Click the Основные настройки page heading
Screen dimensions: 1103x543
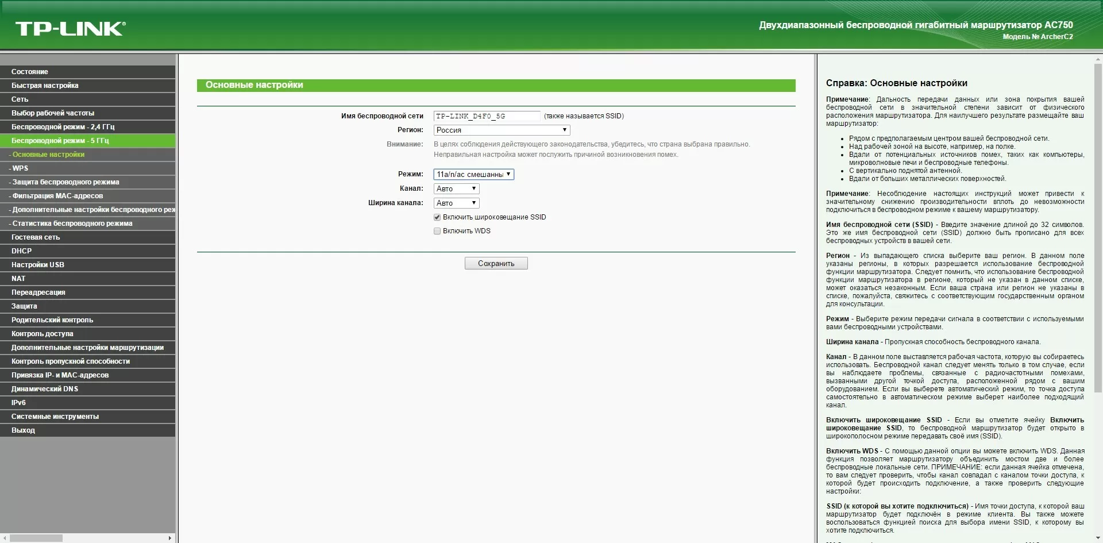click(x=254, y=85)
